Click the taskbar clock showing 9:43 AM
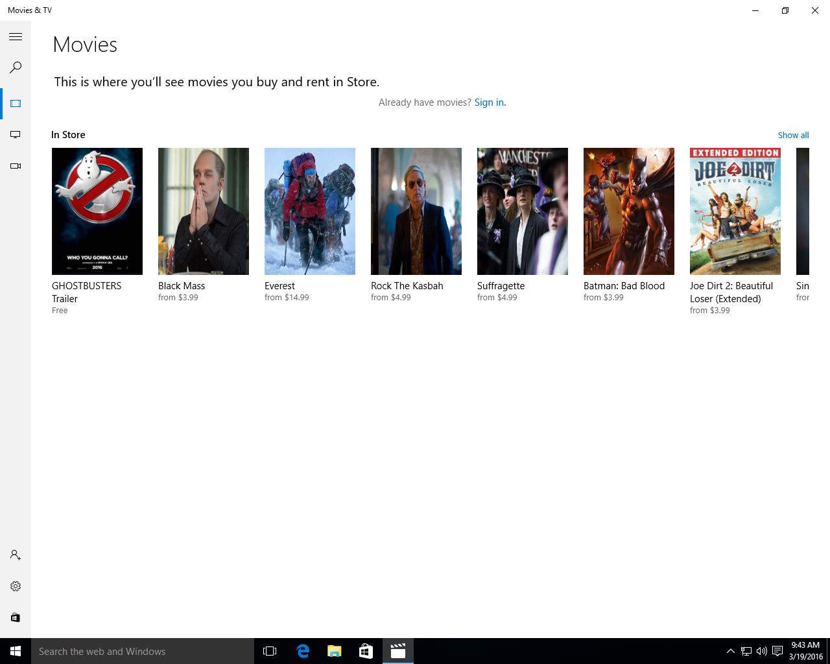The image size is (830, 664). (805, 651)
